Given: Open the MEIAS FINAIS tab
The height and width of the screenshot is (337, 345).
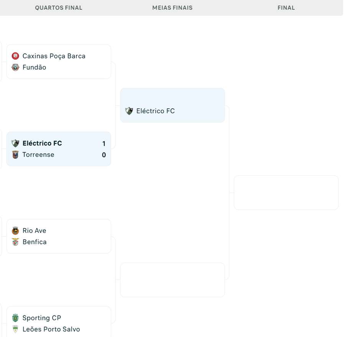Looking at the screenshot, I should 172,7.
